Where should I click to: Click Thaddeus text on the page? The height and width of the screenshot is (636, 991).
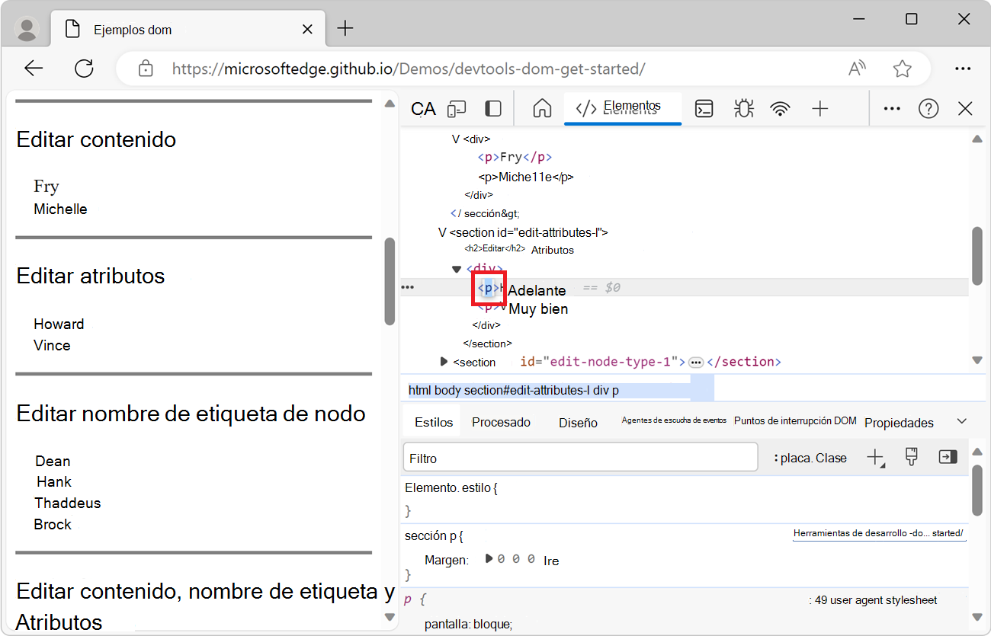(67, 503)
